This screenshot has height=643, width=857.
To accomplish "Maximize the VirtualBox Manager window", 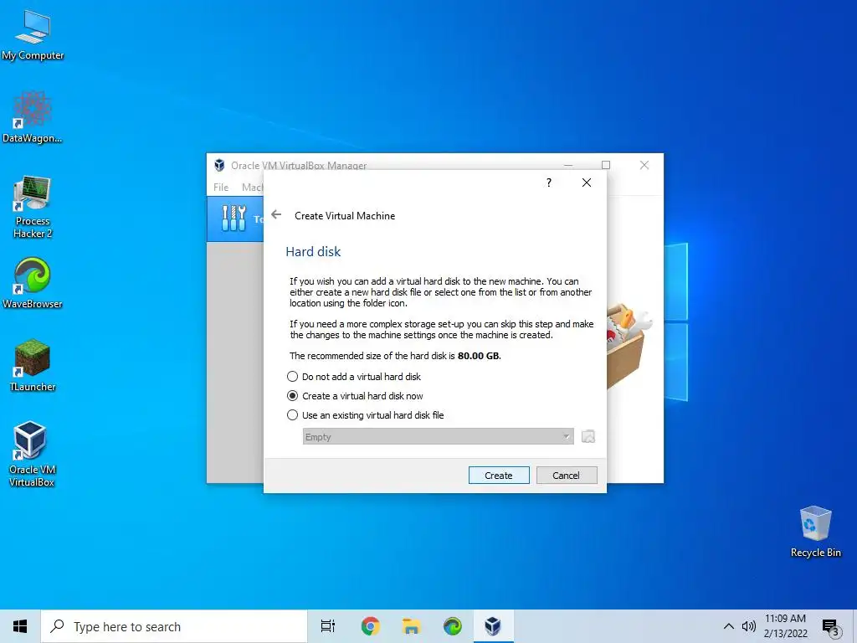I will 606,165.
